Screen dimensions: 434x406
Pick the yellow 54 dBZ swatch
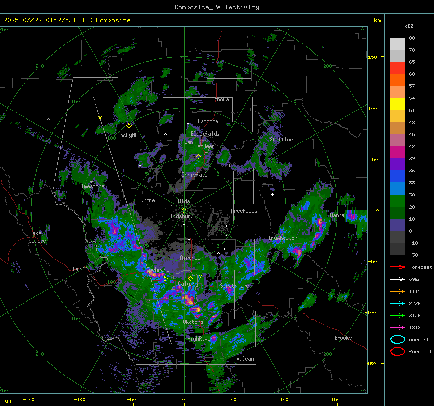tap(397, 104)
